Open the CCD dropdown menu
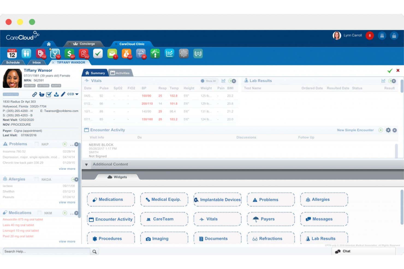The width and height of the screenshot is (404, 269). pyautogui.click(x=73, y=94)
